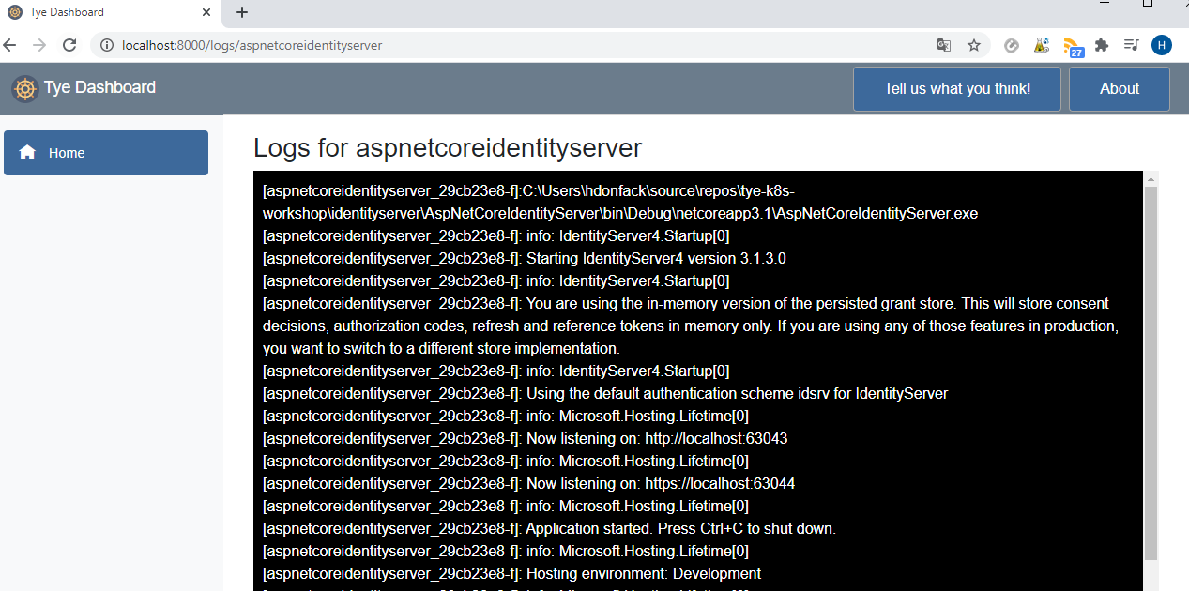The width and height of the screenshot is (1189, 591).
Task: View site information icon in address bar
Action: [x=107, y=45]
